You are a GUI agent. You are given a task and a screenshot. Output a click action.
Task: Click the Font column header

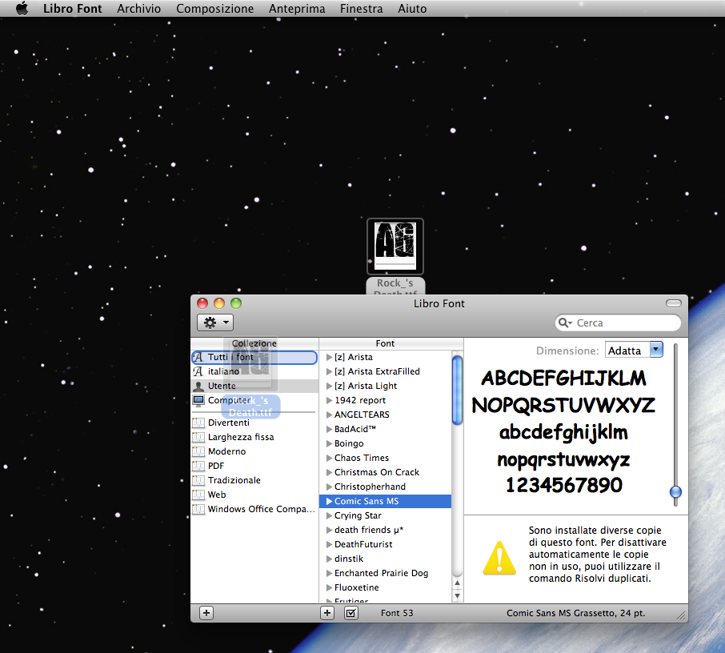[x=385, y=343]
